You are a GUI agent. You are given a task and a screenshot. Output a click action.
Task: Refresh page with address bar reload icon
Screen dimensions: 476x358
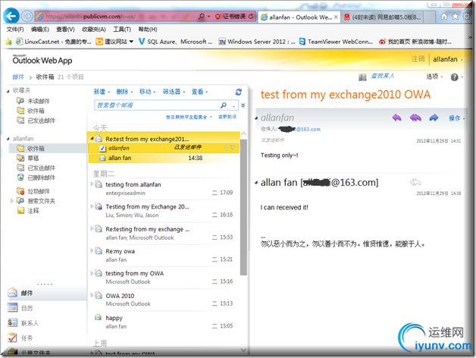click(x=251, y=17)
